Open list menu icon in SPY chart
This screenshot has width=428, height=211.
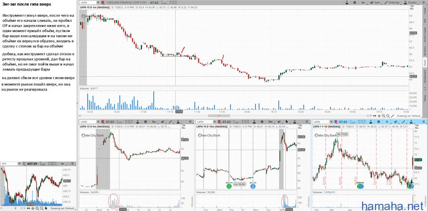click(73, 163)
